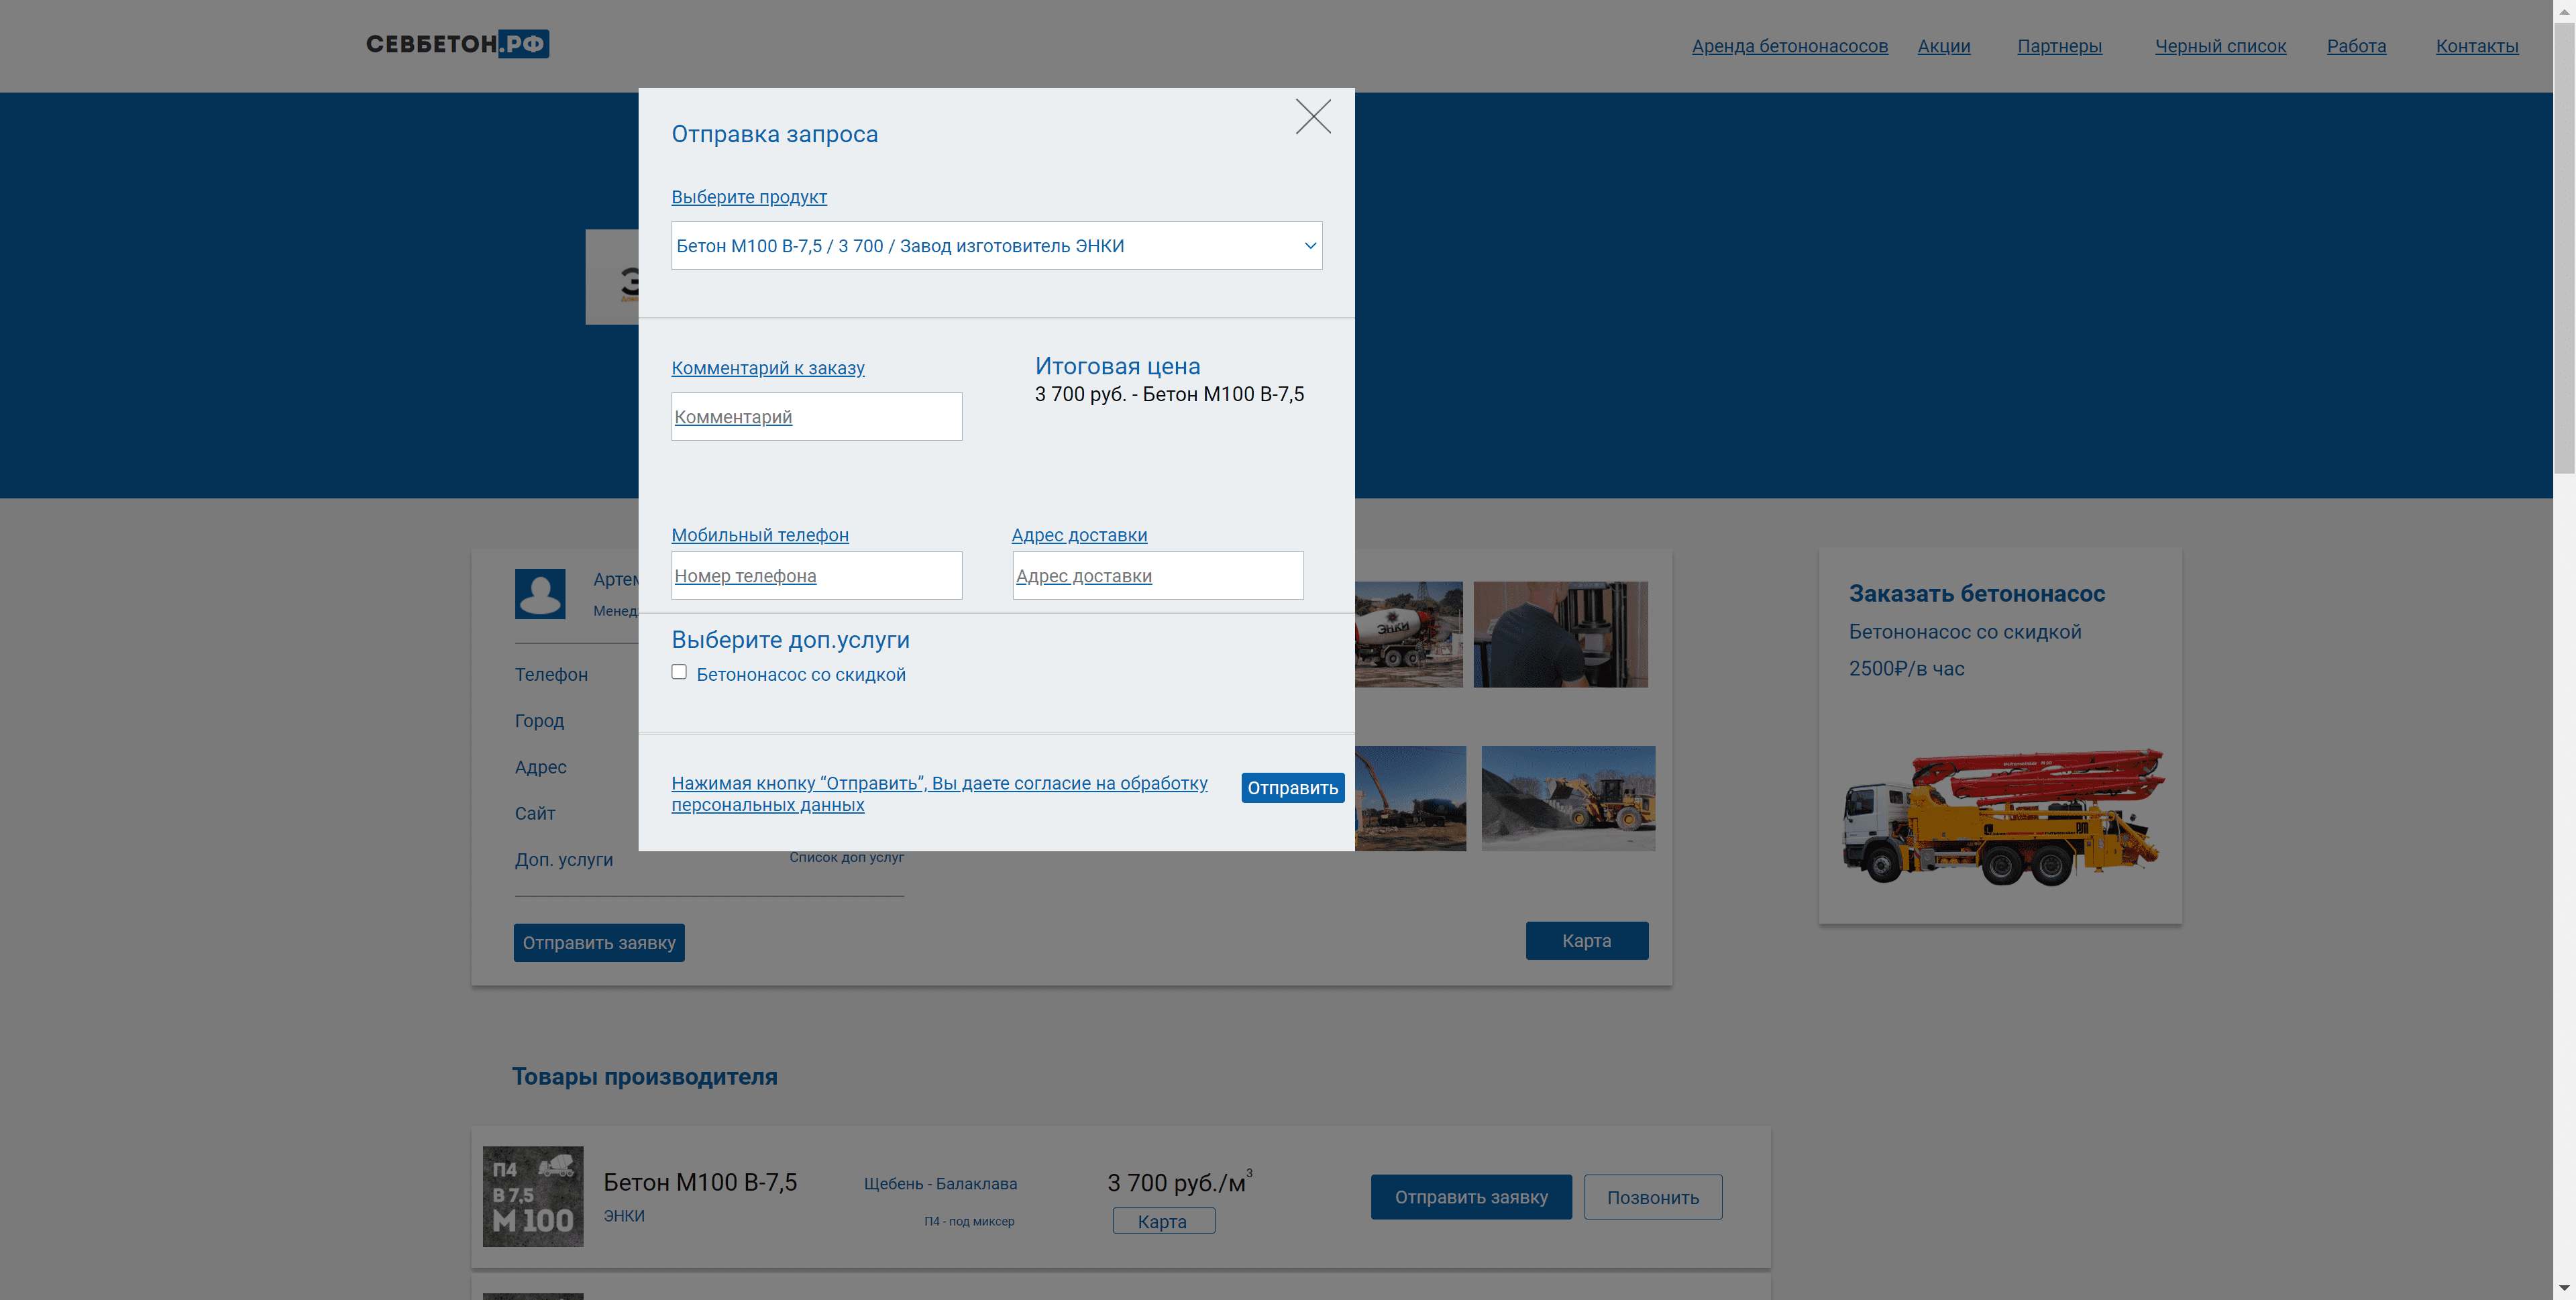2576x1300 pixels.
Task: Click the manager avatar icon
Action: (540, 594)
